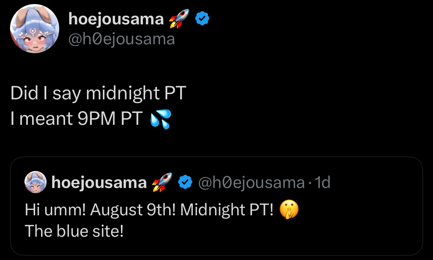The height and width of the screenshot is (260, 433).
Task: Click the large hoejousama profile avatar
Action: point(34,29)
